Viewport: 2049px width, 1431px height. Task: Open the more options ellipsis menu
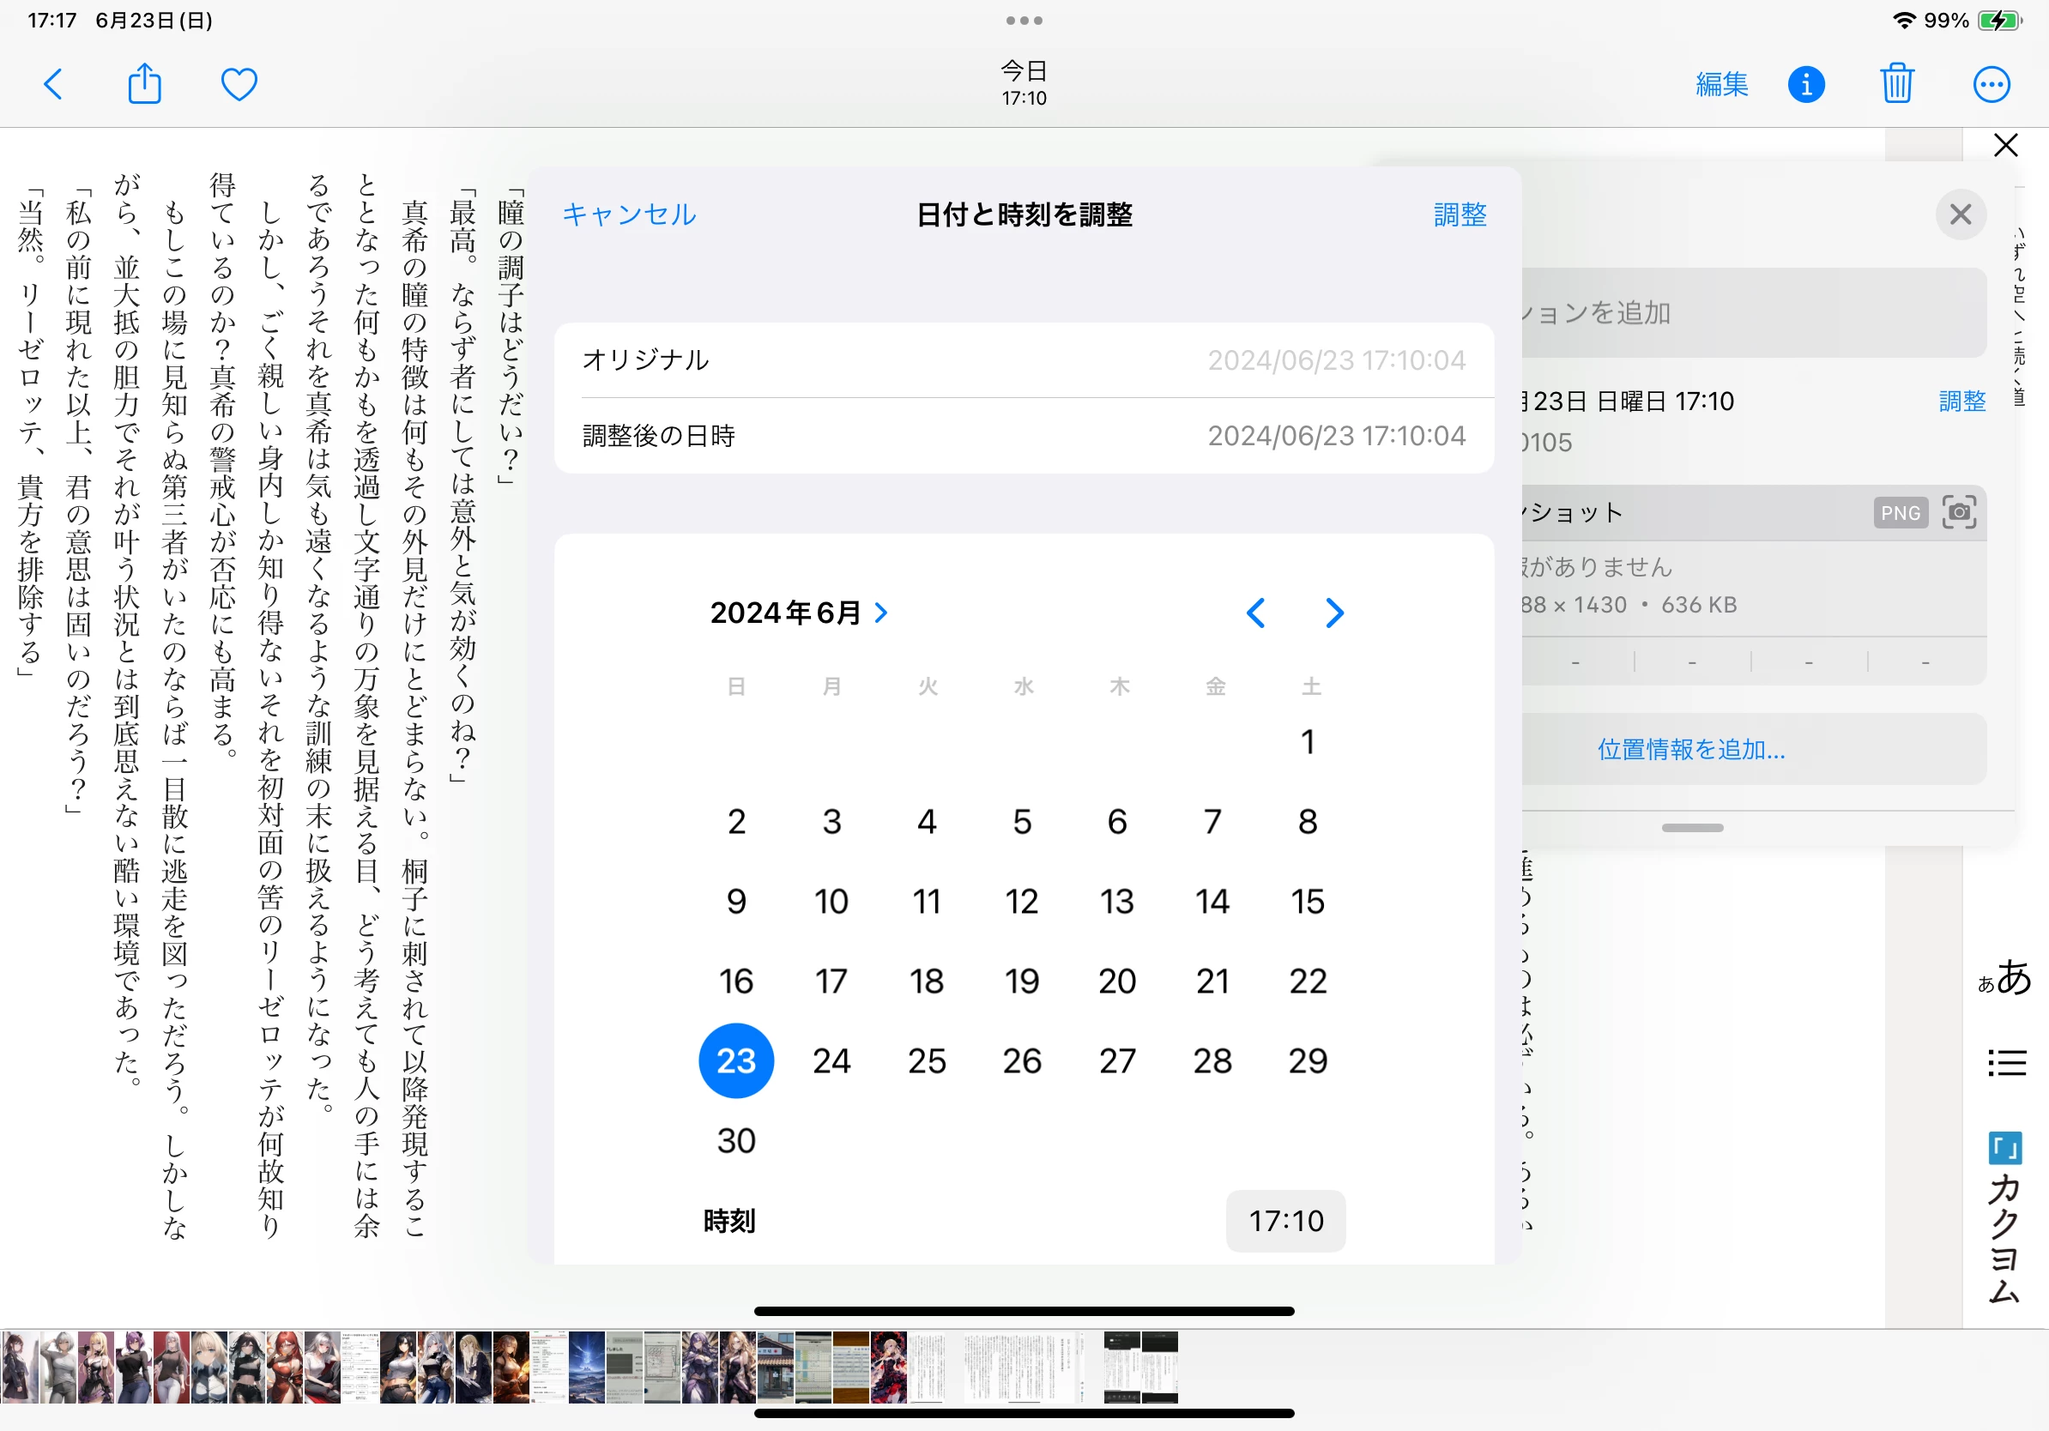click(1991, 85)
